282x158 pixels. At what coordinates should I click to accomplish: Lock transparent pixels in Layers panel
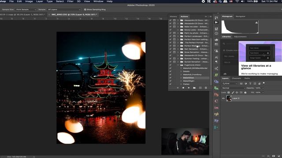coord(229,93)
